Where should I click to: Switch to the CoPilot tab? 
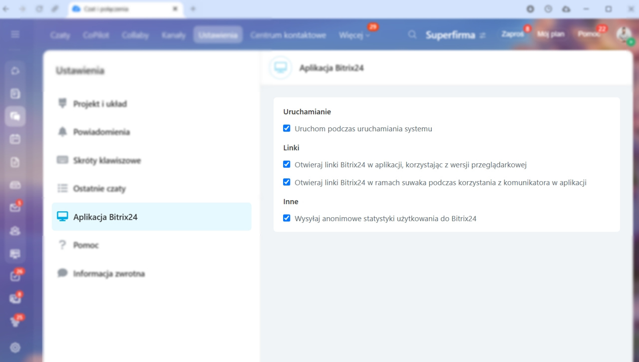coord(96,35)
